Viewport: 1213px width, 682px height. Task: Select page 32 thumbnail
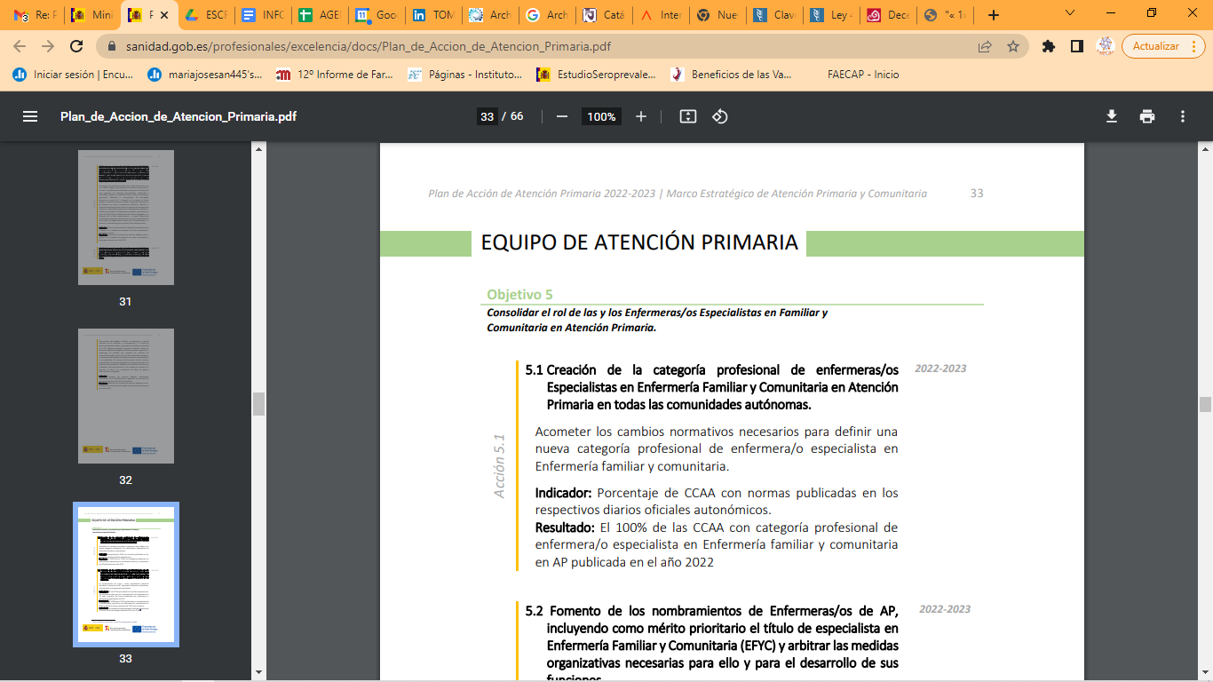coord(126,396)
